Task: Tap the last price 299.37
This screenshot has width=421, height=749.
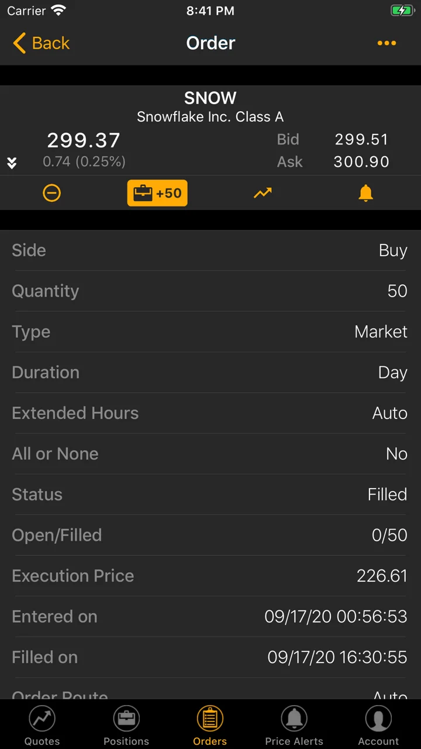Action: coord(84,140)
